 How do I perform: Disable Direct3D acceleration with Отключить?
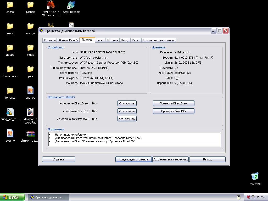click(x=127, y=111)
